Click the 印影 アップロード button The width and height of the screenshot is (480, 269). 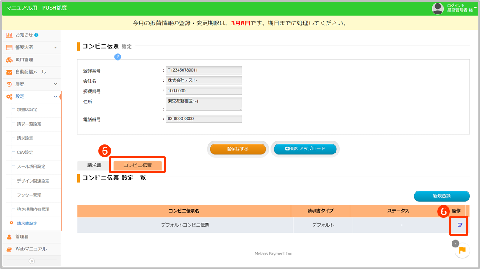[305, 149]
